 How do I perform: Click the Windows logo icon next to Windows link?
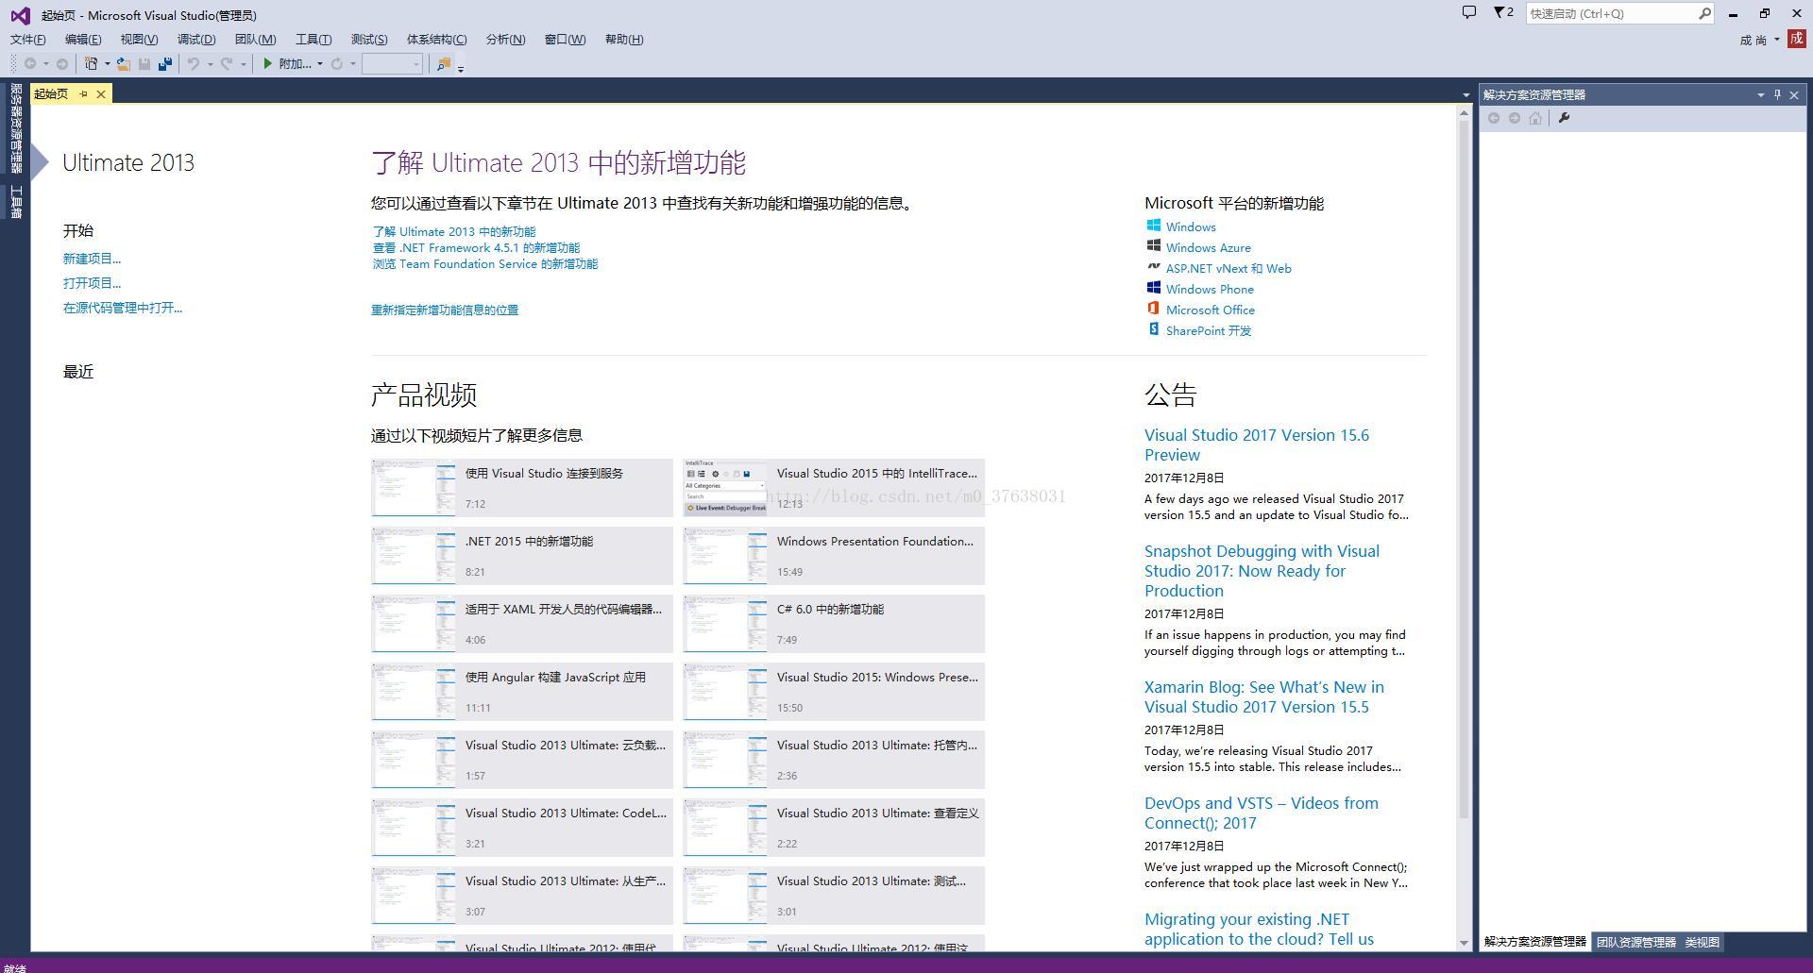coord(1153,226)
